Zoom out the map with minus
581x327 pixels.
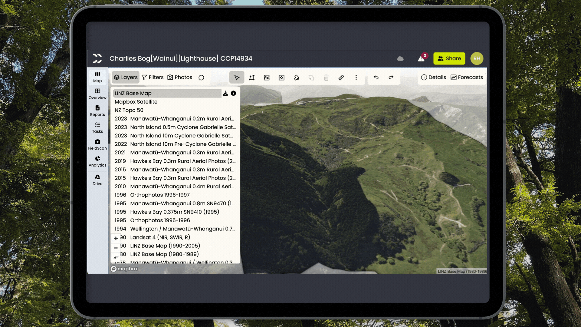(x=116, y=248)
